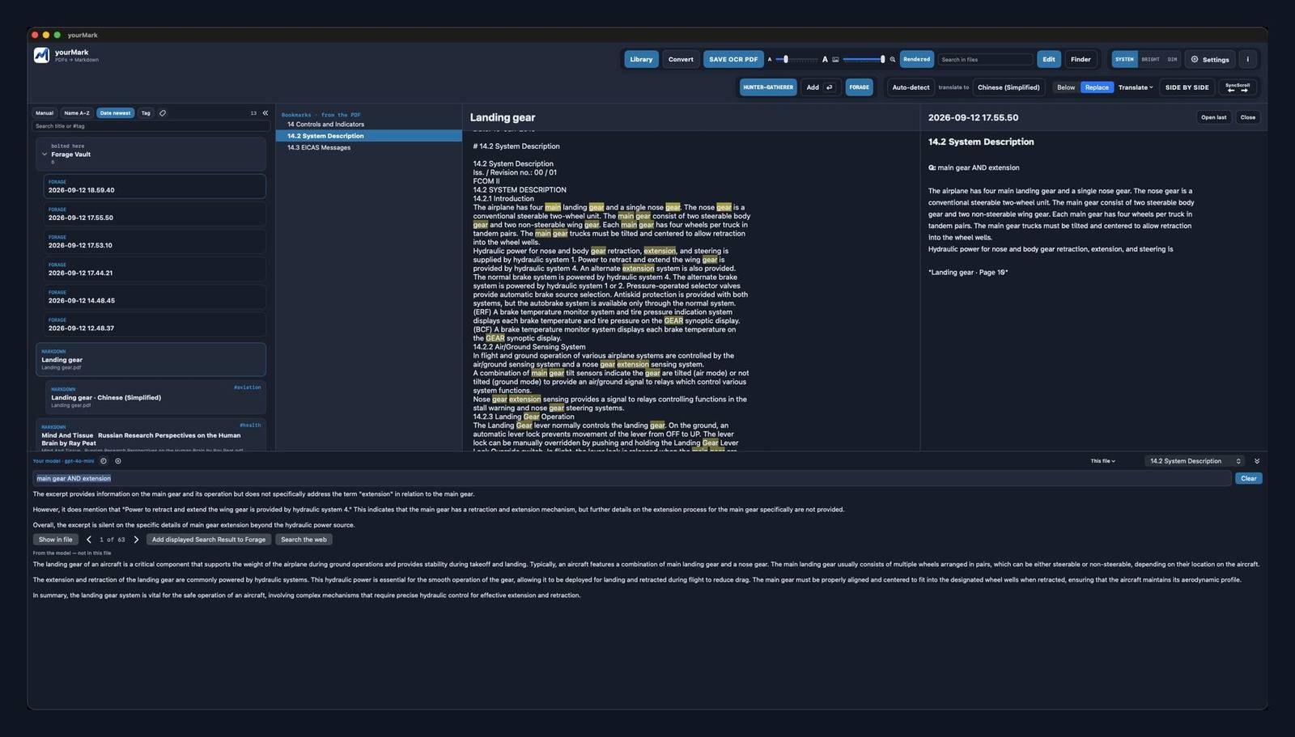1295x737 pixels.
Task: Open the This file scope dropdown
Action: click(x=1102, y=461)
